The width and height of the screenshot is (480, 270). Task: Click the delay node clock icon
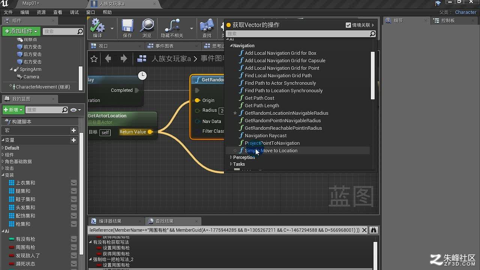tap(142, 75)
